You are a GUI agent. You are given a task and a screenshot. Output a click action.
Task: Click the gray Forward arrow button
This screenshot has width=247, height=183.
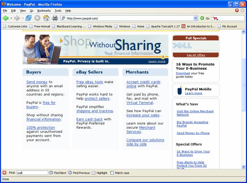click(x=17, y=18)
